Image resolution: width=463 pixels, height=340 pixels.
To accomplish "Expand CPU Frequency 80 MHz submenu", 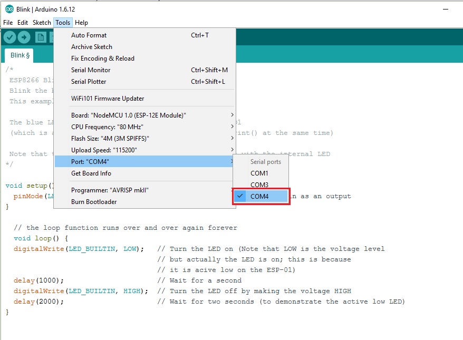I will click(x=144, y=127).
